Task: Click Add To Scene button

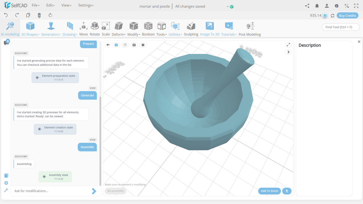Action: click(x=269, y=191)
